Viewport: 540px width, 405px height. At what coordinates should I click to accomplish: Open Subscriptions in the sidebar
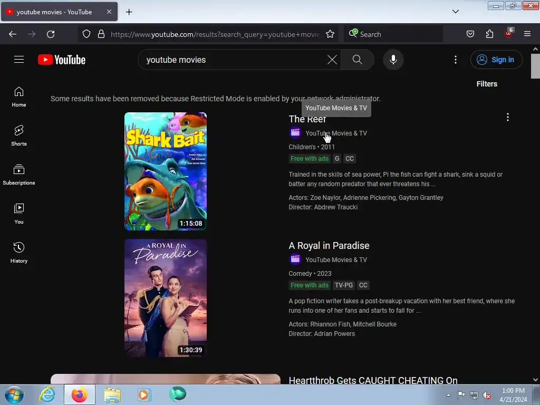coord(19,175)
